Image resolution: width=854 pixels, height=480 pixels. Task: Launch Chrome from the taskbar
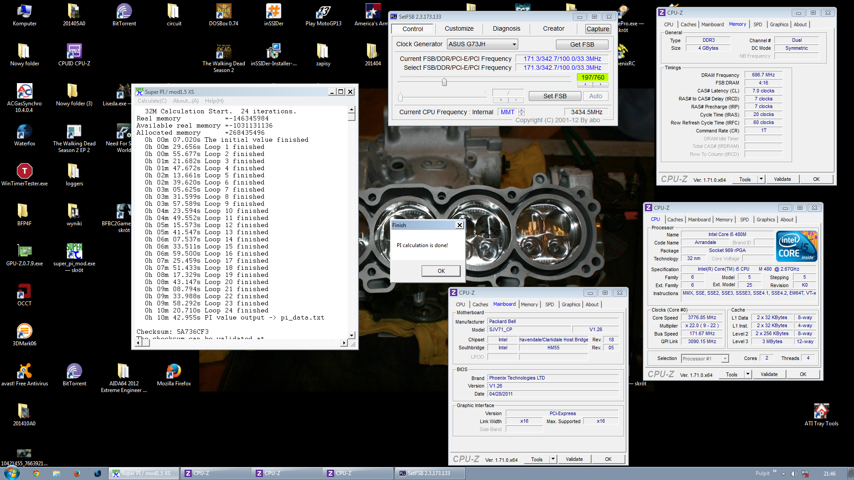tap(36, 473)
